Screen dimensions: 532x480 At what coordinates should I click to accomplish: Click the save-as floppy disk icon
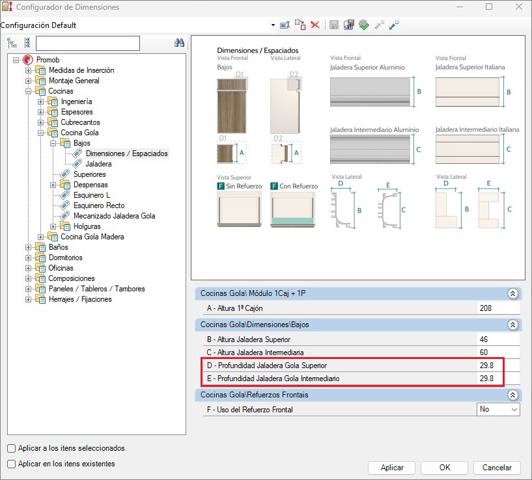point(349,25)
